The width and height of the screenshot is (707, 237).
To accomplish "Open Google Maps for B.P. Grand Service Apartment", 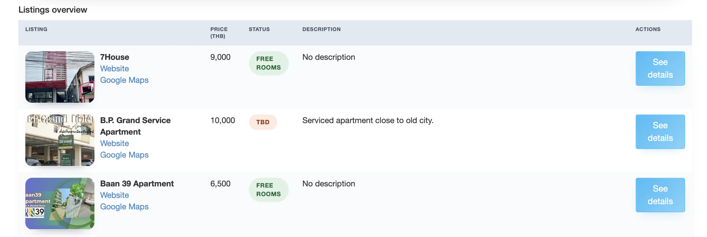I will pyautogui.click(x=124, y=155).
